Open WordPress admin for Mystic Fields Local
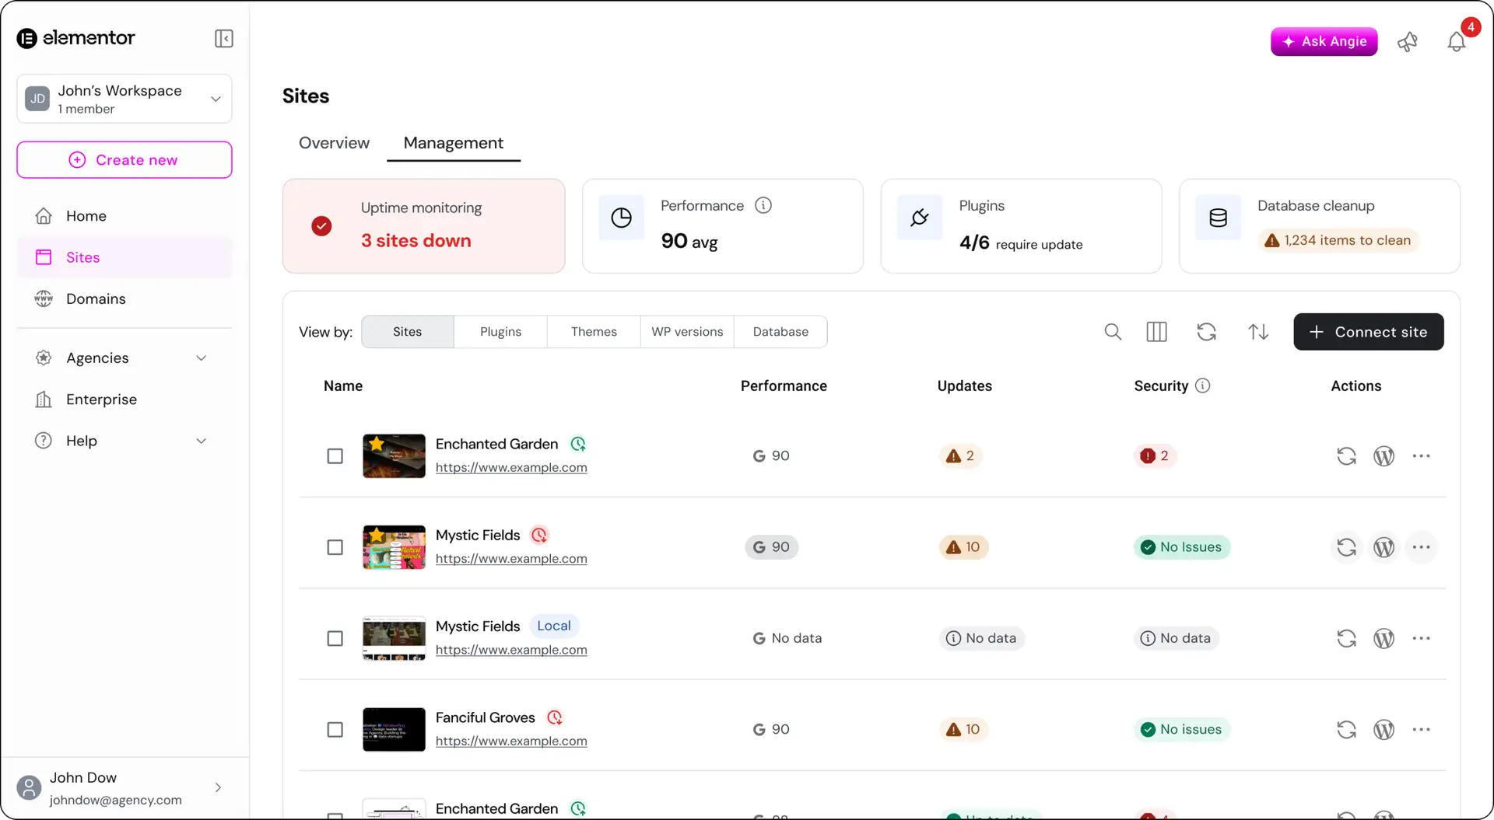 (1384, 638)
